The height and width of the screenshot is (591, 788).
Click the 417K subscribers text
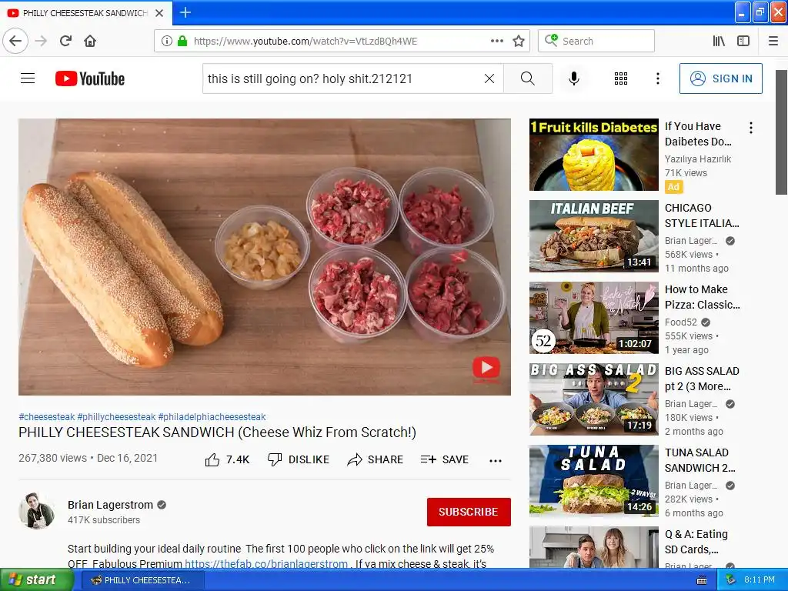point(104,520)
